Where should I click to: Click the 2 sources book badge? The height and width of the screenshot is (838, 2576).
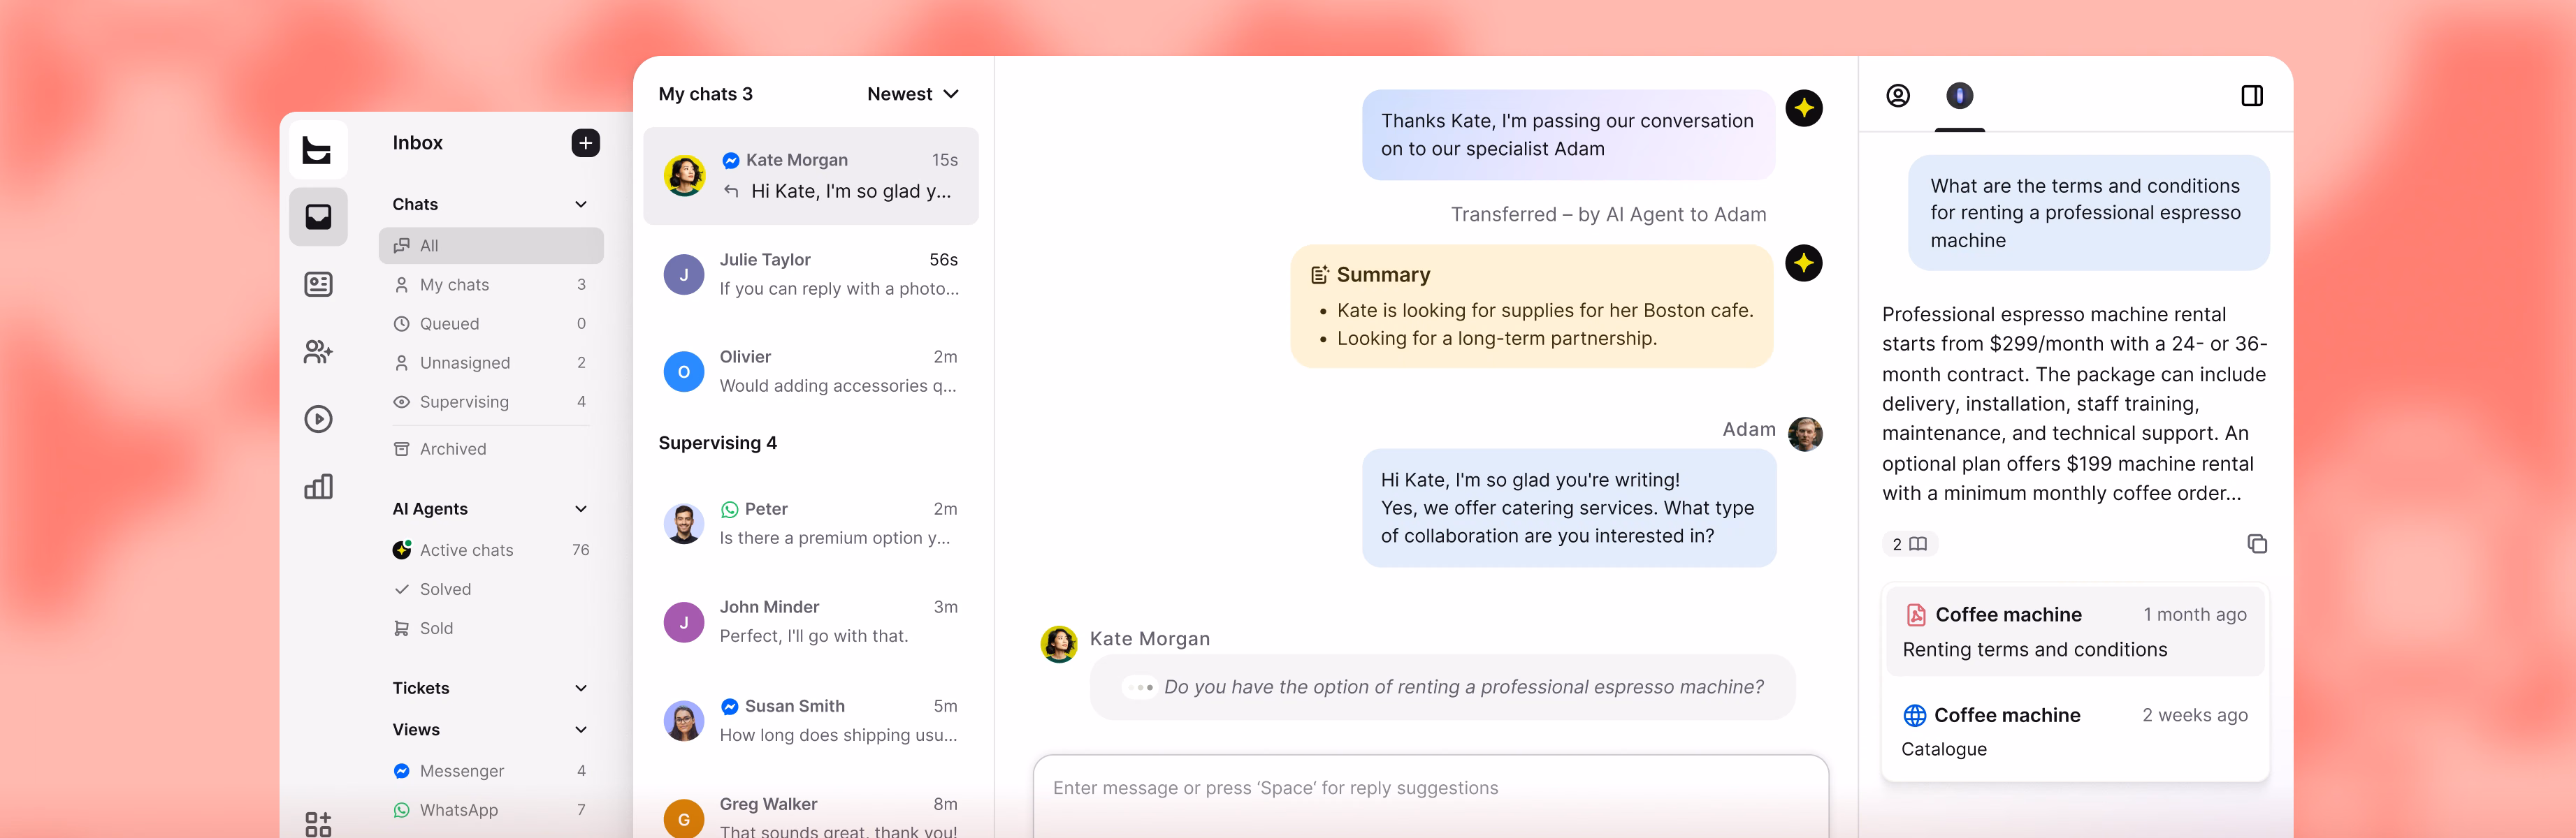(x=1909, y=544)
